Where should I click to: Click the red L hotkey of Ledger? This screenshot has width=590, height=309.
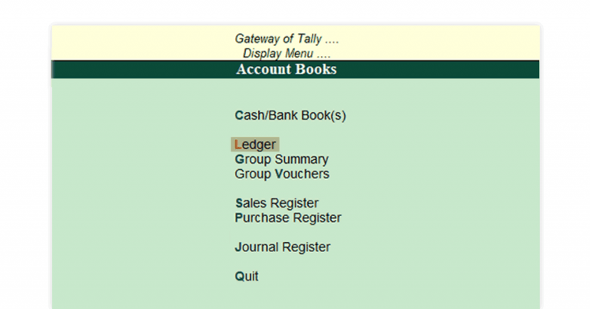point(238,145)
